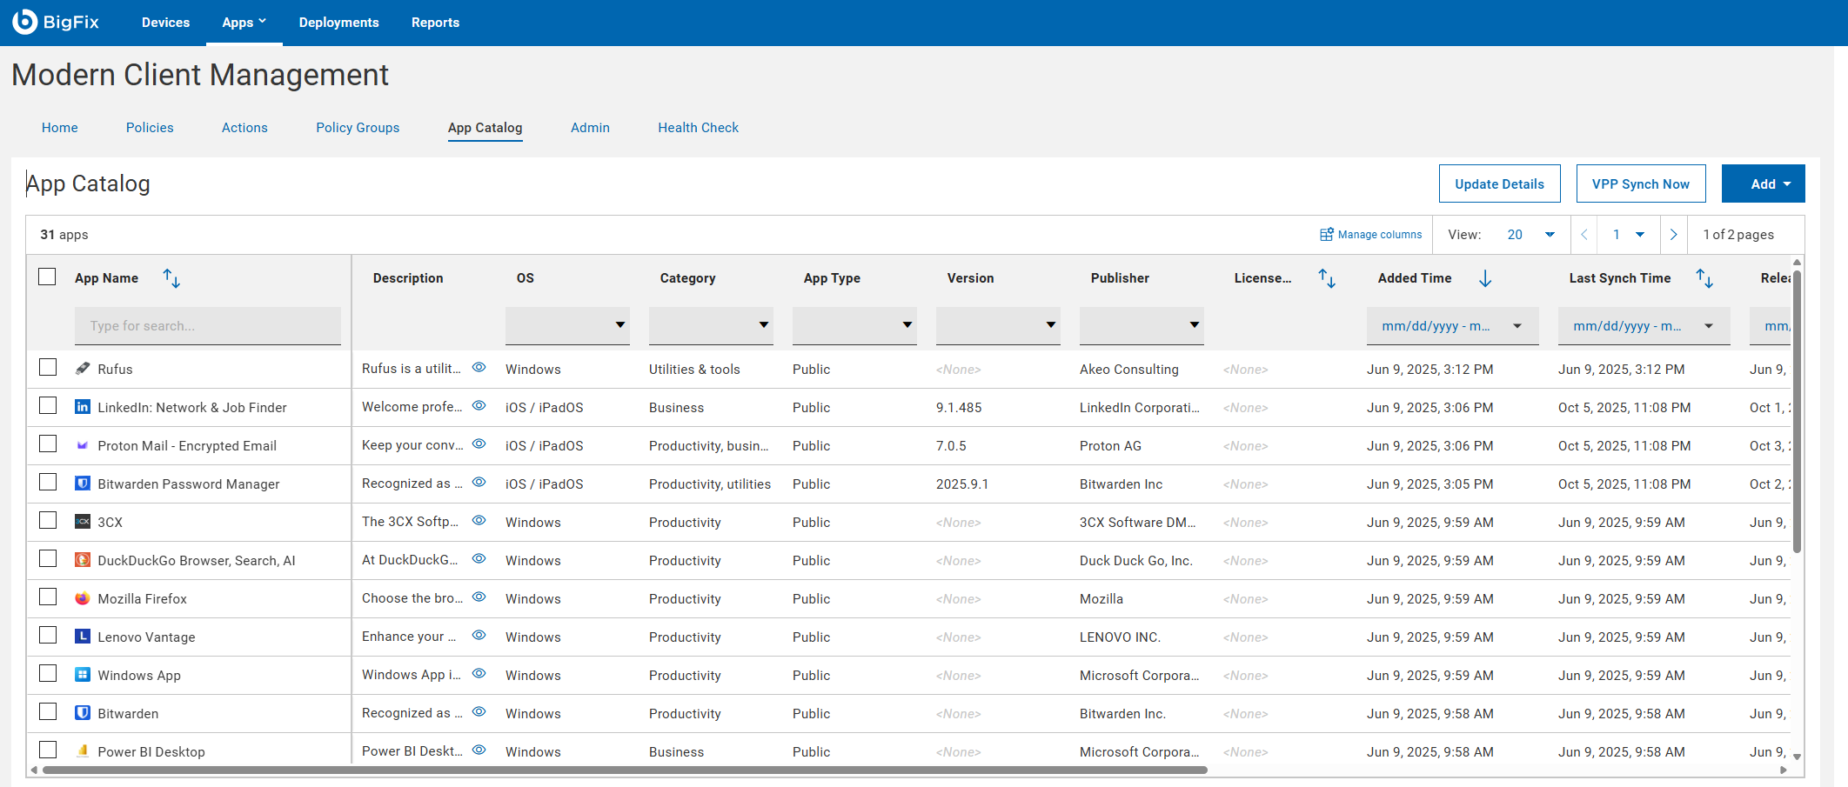
Task: Toggle the select-all apps checkbox
Action: [48, 277]
